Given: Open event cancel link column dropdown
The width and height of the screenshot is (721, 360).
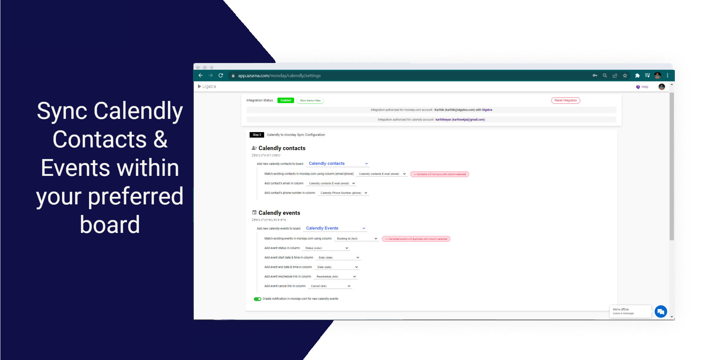Looking at the screenshot, I should pyautogui.click(x=330, y=286).
